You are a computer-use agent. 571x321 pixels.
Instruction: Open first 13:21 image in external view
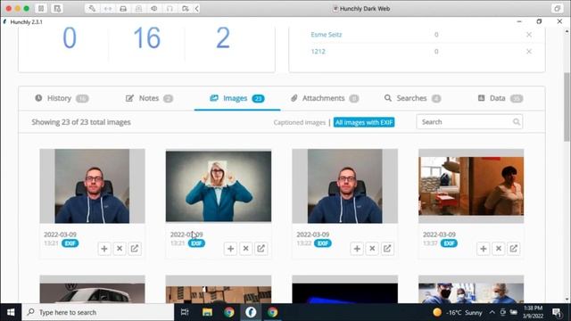click(x=135, y=249)
